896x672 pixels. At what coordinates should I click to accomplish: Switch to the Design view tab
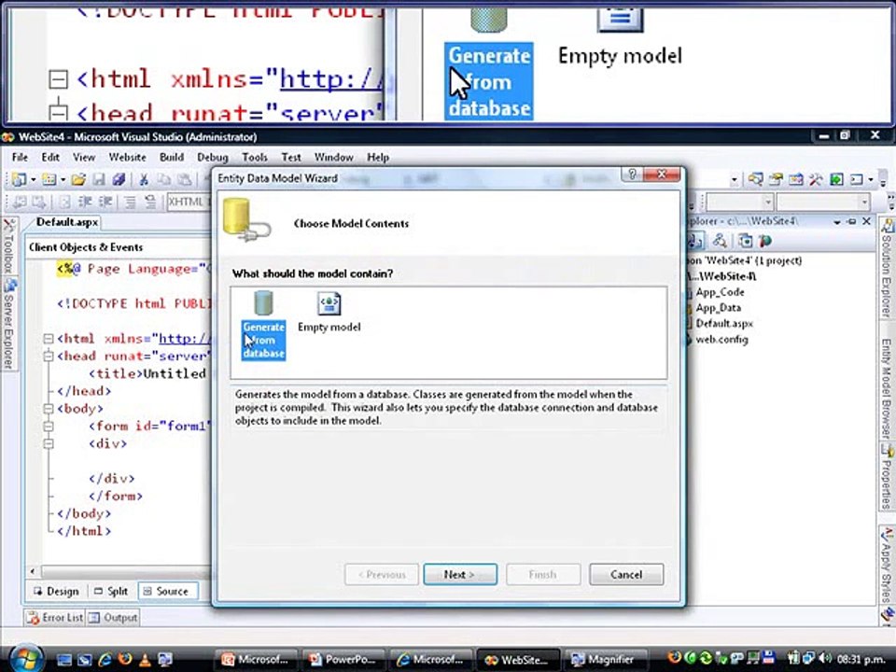[x=56, y=591]
